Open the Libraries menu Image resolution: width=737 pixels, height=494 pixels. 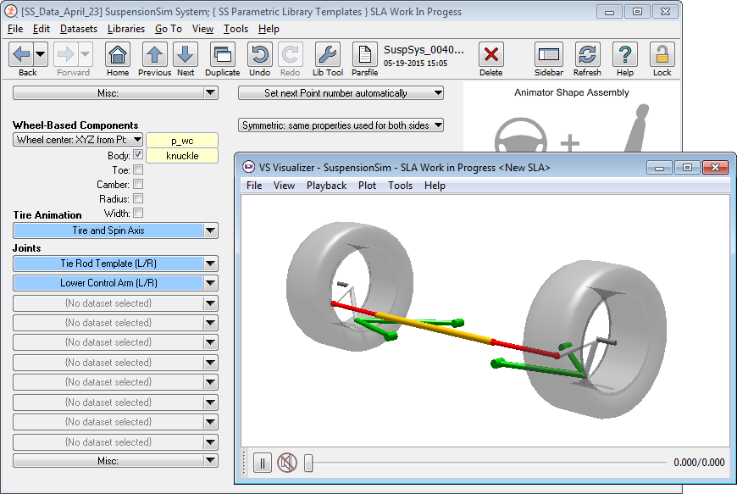(125, 29)
